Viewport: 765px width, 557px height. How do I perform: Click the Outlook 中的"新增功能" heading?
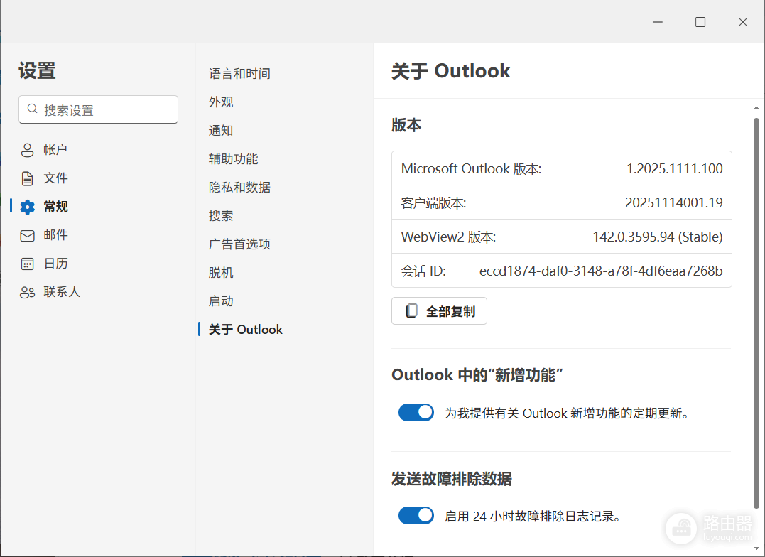(477, 375)
